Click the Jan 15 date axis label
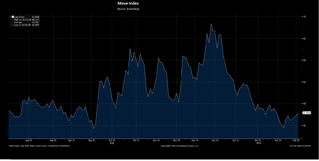The width and height of the screenshot is (319, 161). pos(236,140)
